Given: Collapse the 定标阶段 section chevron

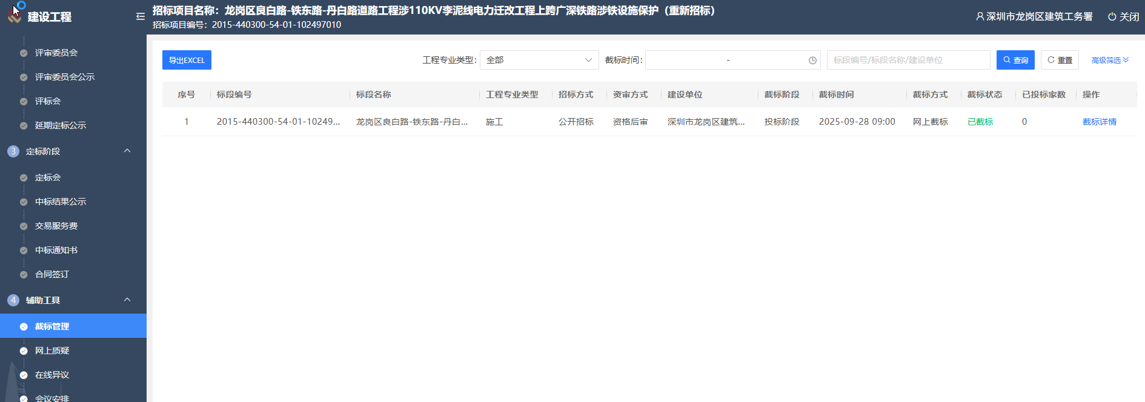Looking at the screenshot, I should [x=127, y=151].
